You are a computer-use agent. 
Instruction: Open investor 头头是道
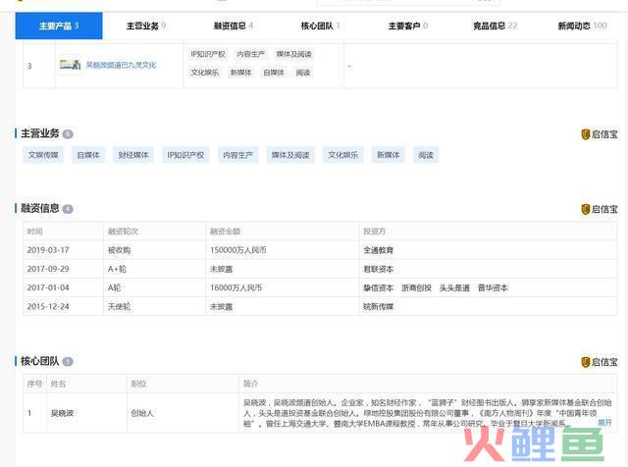click(x=454, y=288)
